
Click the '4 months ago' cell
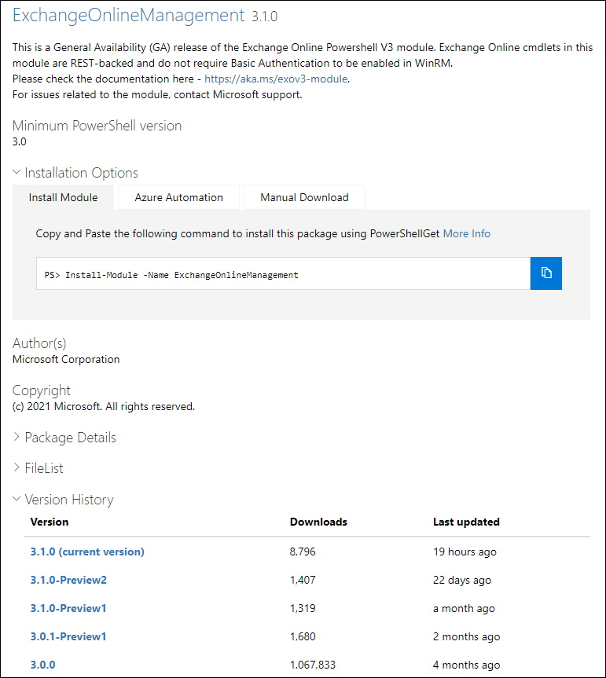click(x=466, y=665)
